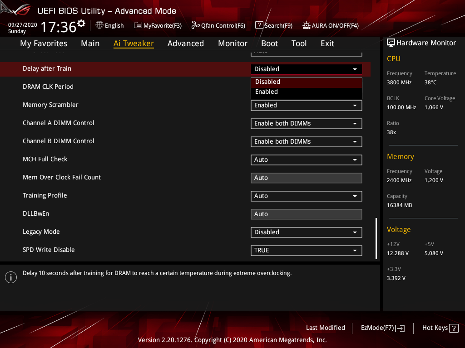Expand Channel A DIMM Control dropdown
The width and height of the screenshot is (465, 348).
pyautogui.click(x=307, y=124)
